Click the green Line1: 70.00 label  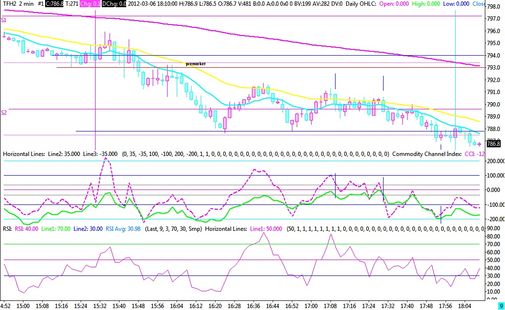pos(56,229)
